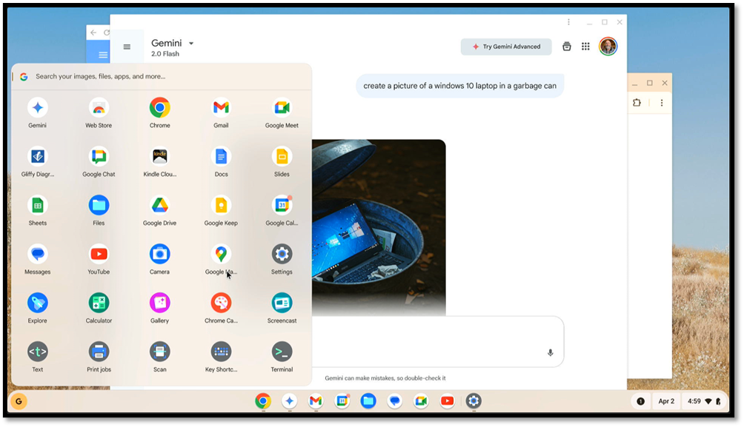The height and width of the screenshot is (427, 744).
Task: Launch the Calculator app
Action: (99, 303)
